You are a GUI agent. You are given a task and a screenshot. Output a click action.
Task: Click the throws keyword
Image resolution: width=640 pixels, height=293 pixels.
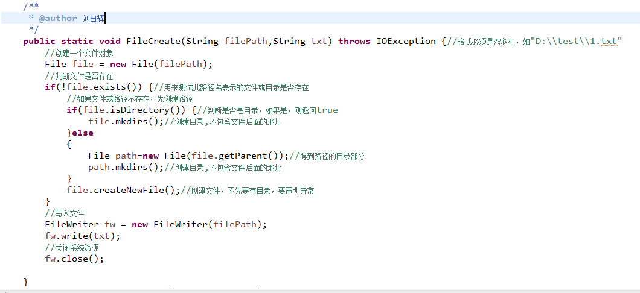[x=354, y=41]
